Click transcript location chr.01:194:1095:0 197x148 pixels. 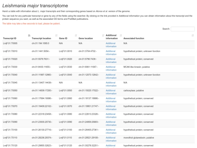pyautogui.click(x=40, y=43)
